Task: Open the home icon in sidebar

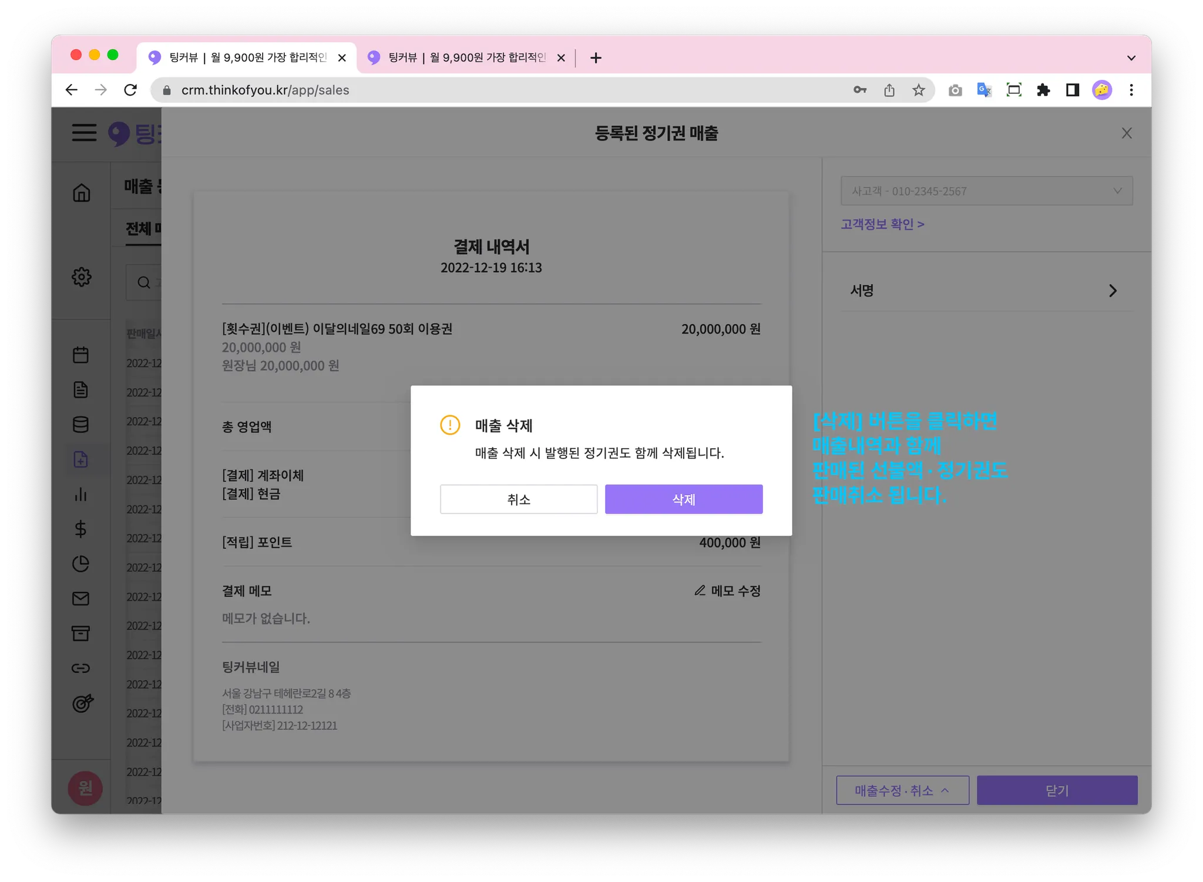Action: click(81, 193)
